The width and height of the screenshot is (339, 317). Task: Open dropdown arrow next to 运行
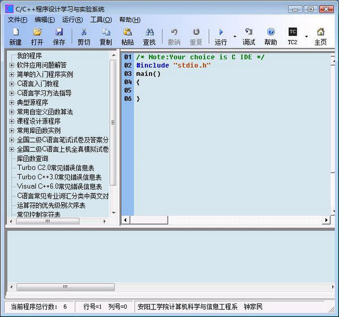(235, 36)
